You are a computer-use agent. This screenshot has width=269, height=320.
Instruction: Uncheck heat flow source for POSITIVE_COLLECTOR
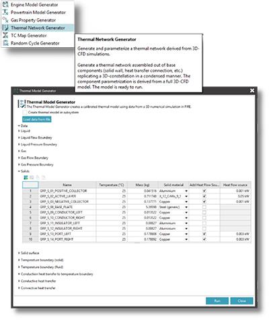pyautogui.click(x=204, y=191)
